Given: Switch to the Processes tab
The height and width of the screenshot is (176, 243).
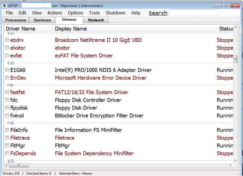Looking at the screenshot, I should coord(16,20).
